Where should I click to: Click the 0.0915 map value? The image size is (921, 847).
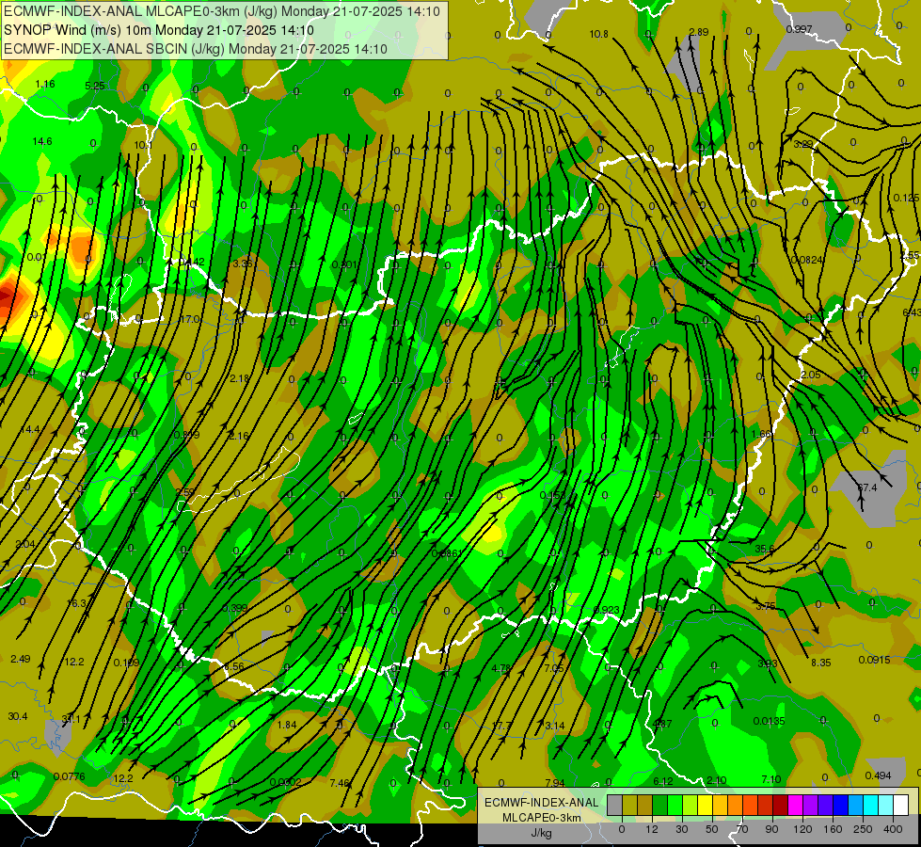874,660
